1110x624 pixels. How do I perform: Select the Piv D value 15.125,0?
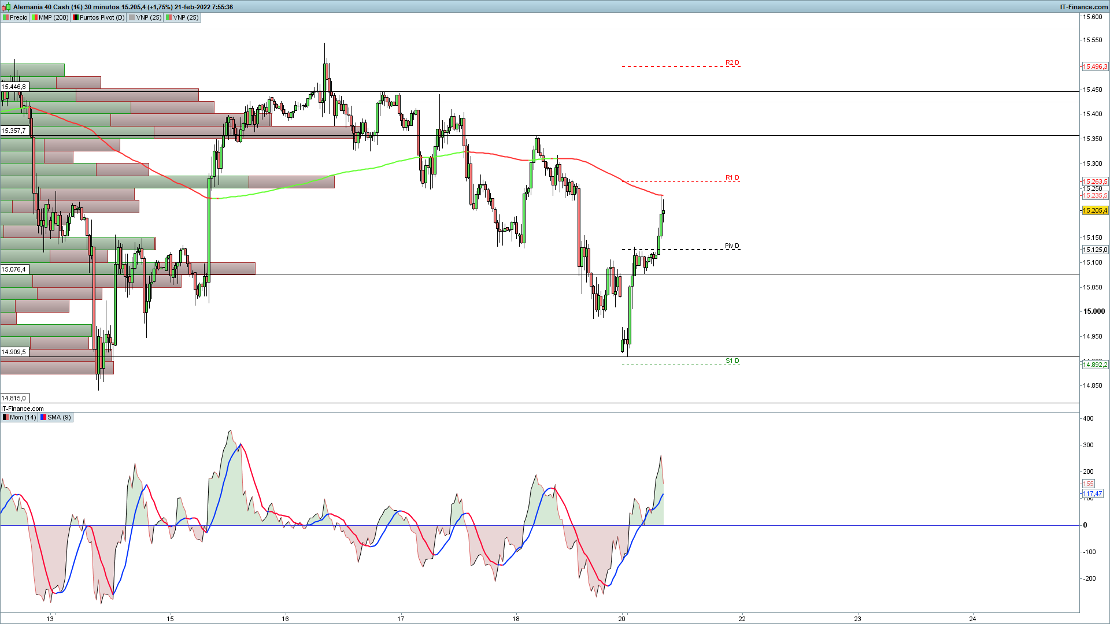pos(1095,250)
